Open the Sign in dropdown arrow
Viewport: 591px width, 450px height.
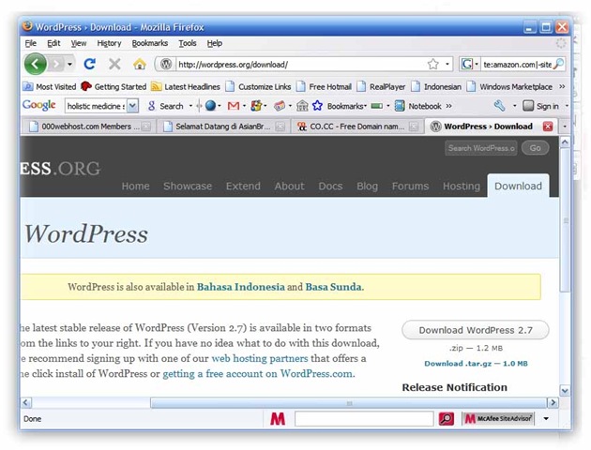tap(566, 106)
